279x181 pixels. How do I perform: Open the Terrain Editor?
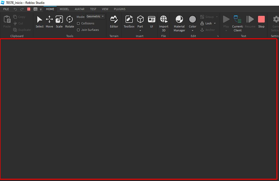pos(114,22)
